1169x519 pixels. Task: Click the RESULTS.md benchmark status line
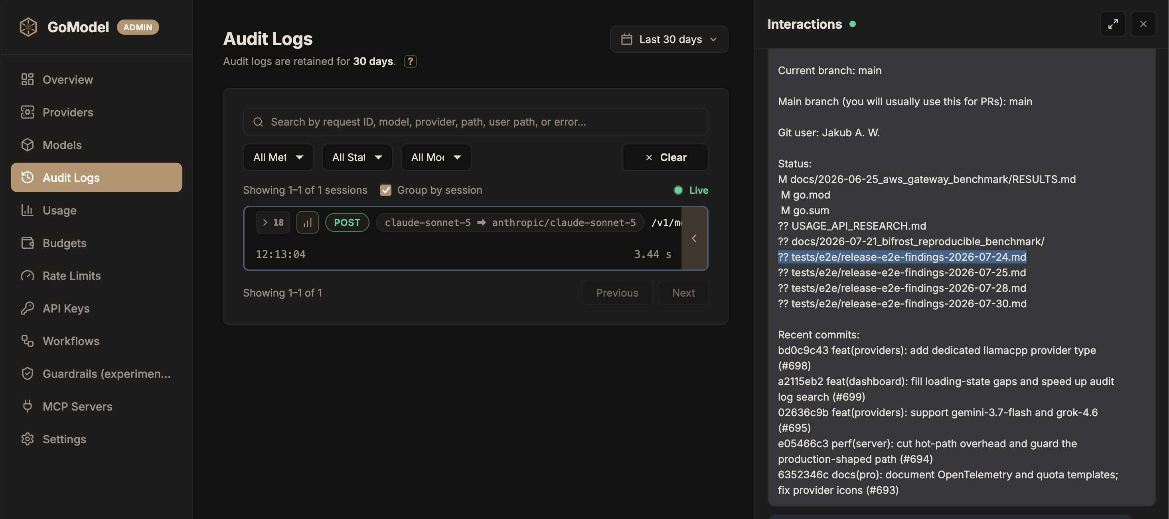(x=927, y=179)
